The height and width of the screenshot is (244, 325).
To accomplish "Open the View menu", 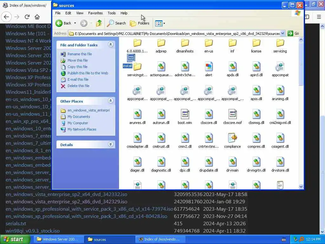I will 80,13.
